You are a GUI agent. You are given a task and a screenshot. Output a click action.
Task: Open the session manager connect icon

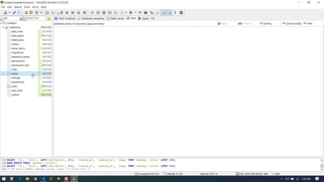(5, 13)
